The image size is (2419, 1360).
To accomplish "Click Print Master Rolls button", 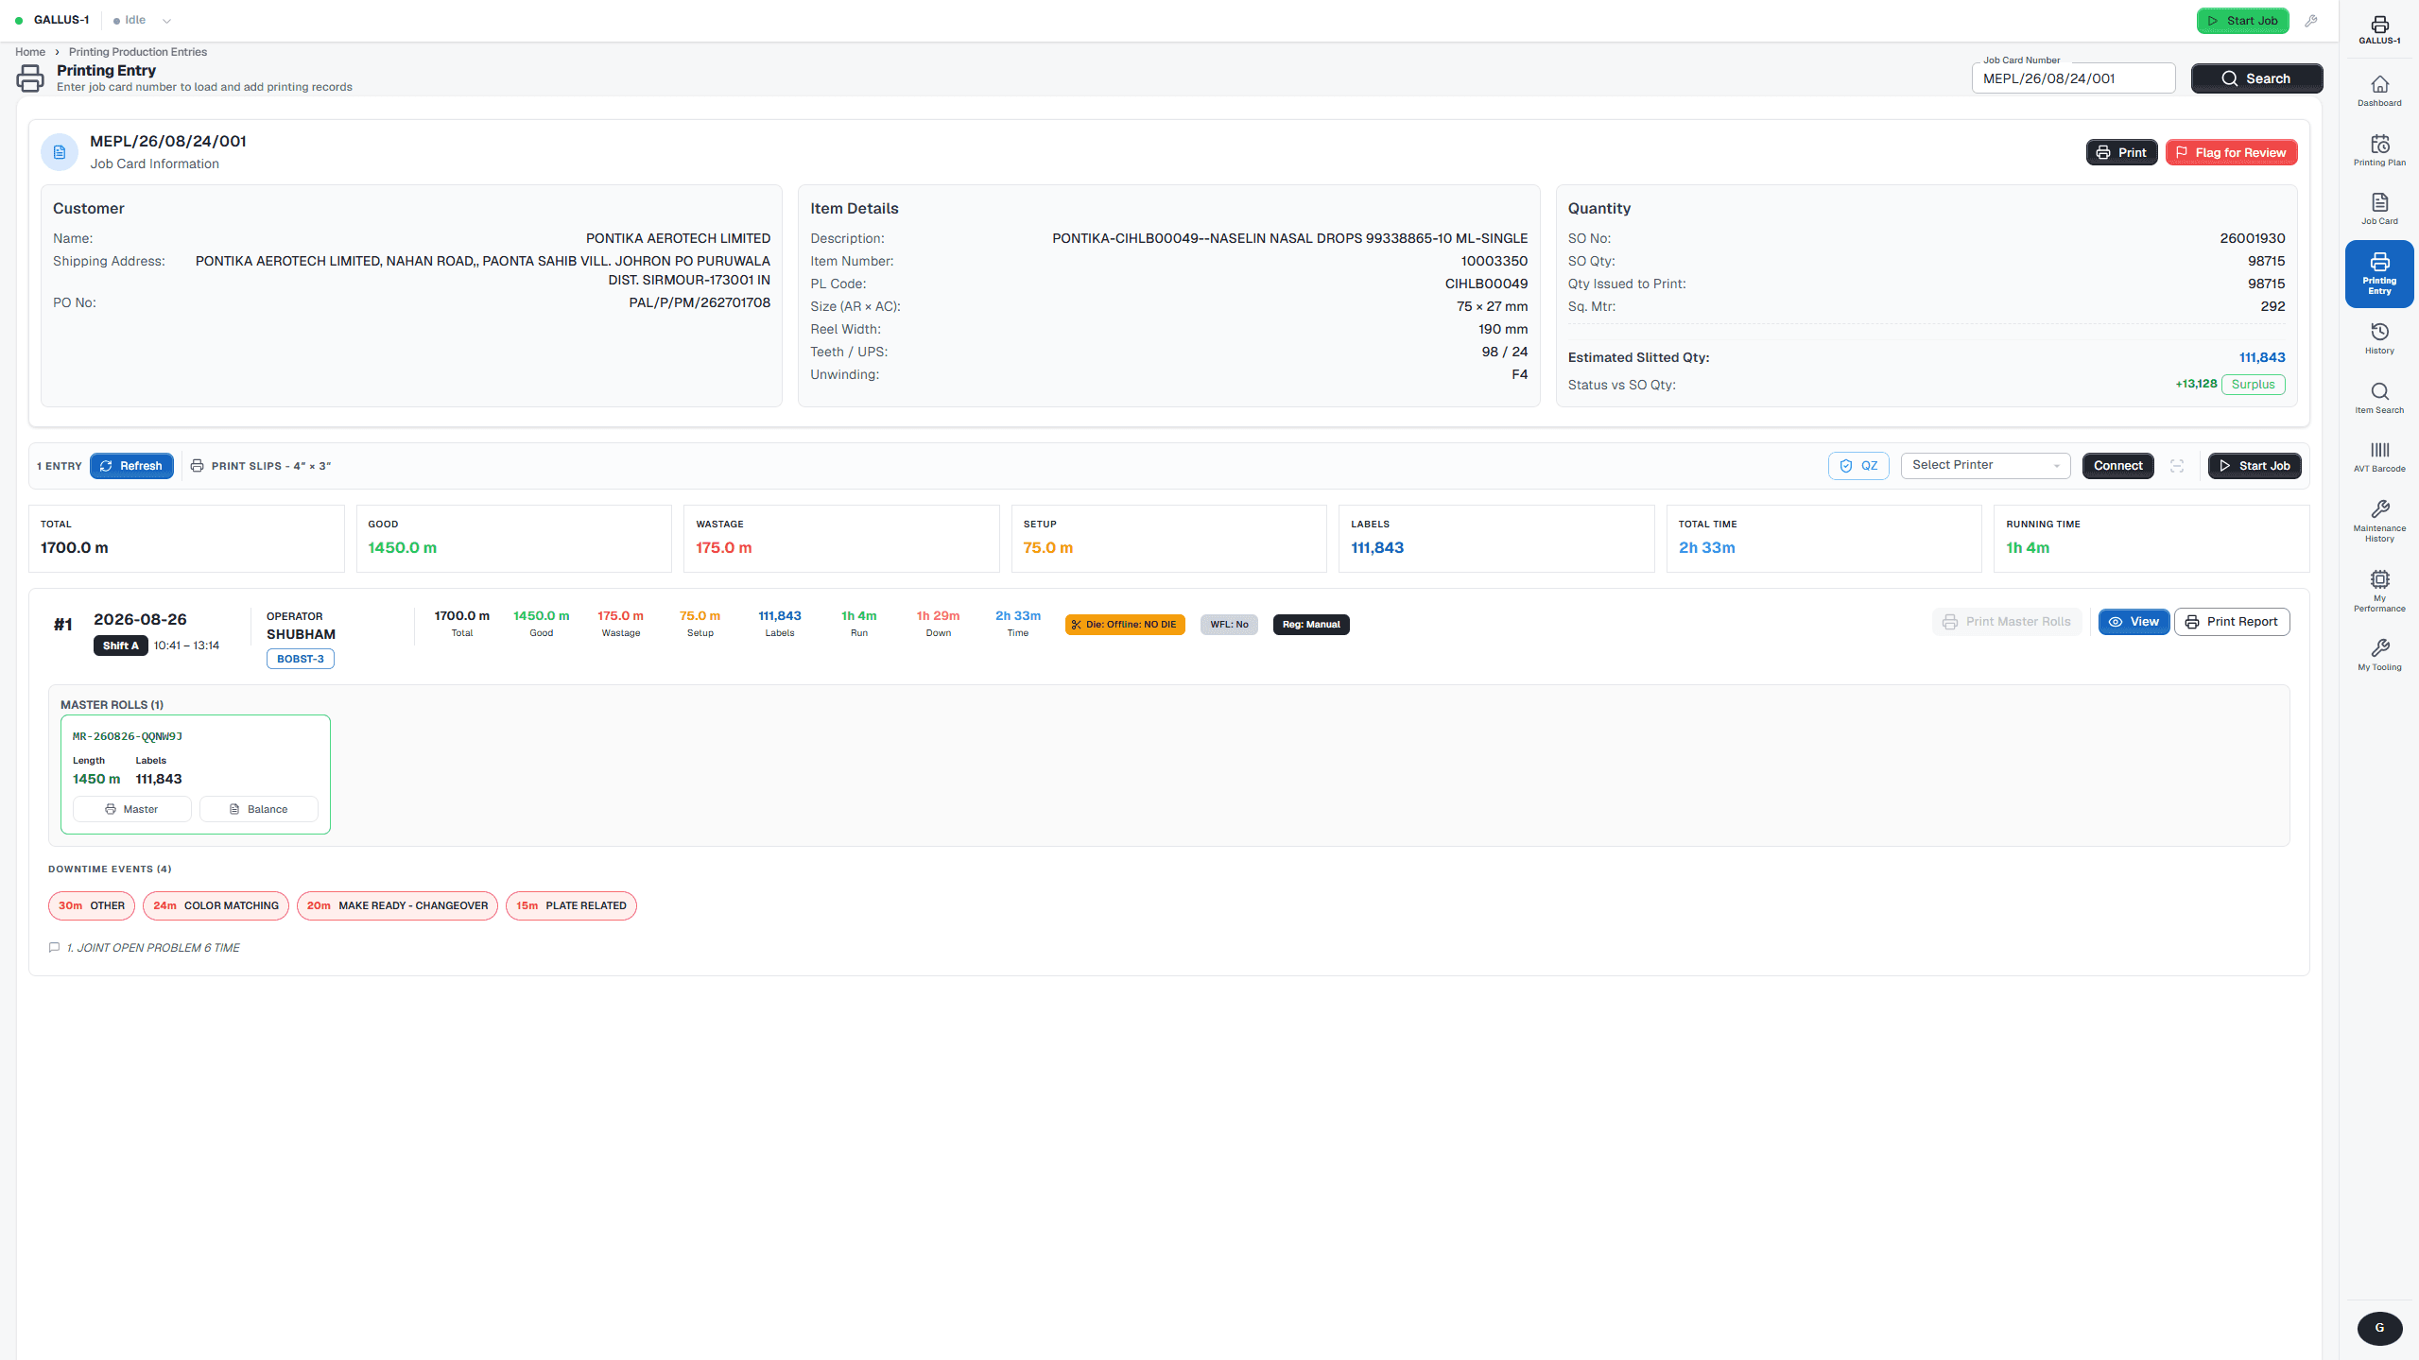I will 2007,622.
